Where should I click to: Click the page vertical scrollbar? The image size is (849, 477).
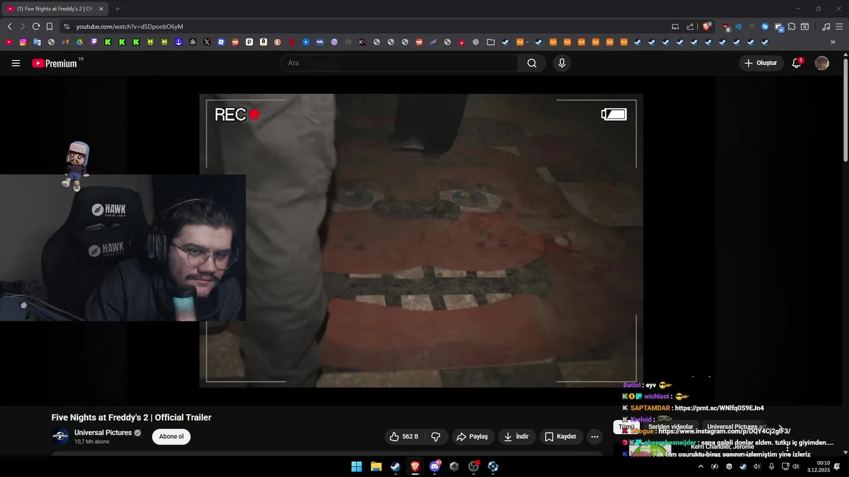coord(846,109)
